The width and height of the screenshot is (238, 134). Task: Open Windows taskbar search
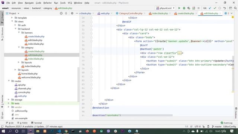pyautogui.click(x=10, y=131)
